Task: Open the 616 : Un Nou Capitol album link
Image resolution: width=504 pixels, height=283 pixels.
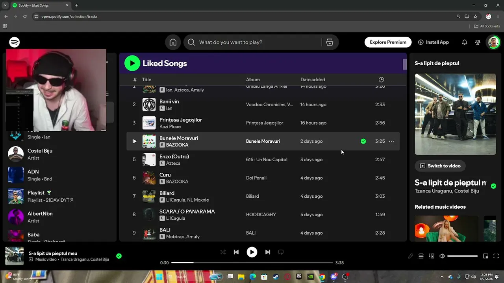Action: click(x=267, y=160)
